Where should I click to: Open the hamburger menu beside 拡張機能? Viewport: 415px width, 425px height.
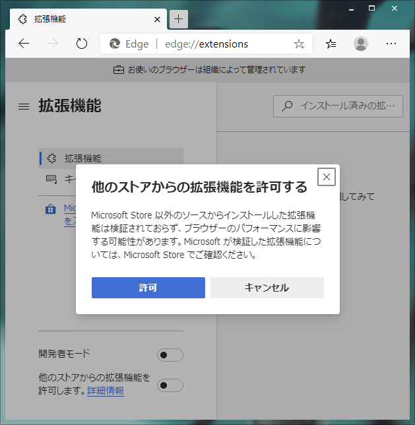point(24,106)
